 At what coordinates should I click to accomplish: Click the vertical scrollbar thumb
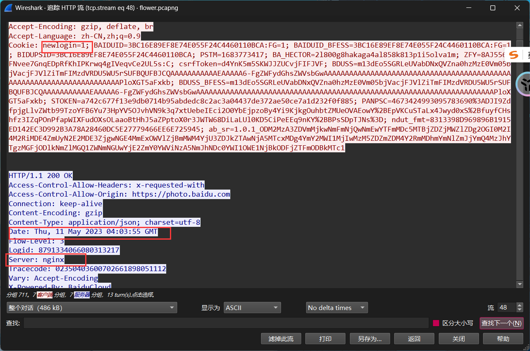click(x=520, y=43)
